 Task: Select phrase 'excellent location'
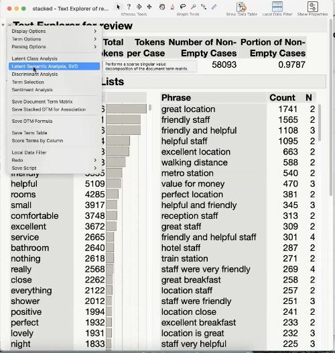[196, 152]
